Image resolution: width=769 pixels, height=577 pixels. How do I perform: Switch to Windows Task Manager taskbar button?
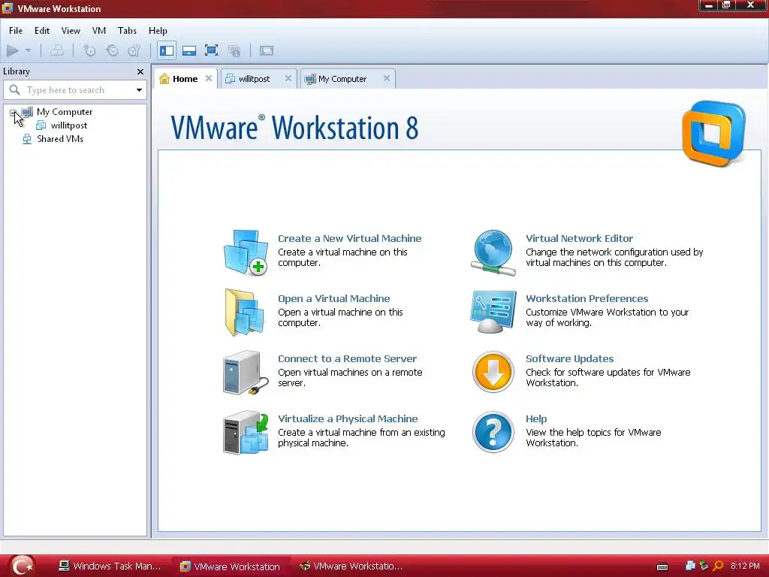tap(110, 566)
